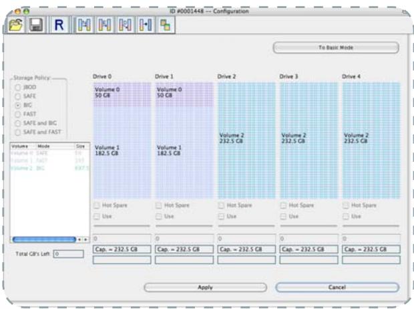Click the first of the four drive-bar toolbar icons

pyautogui.click(x=84, y=25)
